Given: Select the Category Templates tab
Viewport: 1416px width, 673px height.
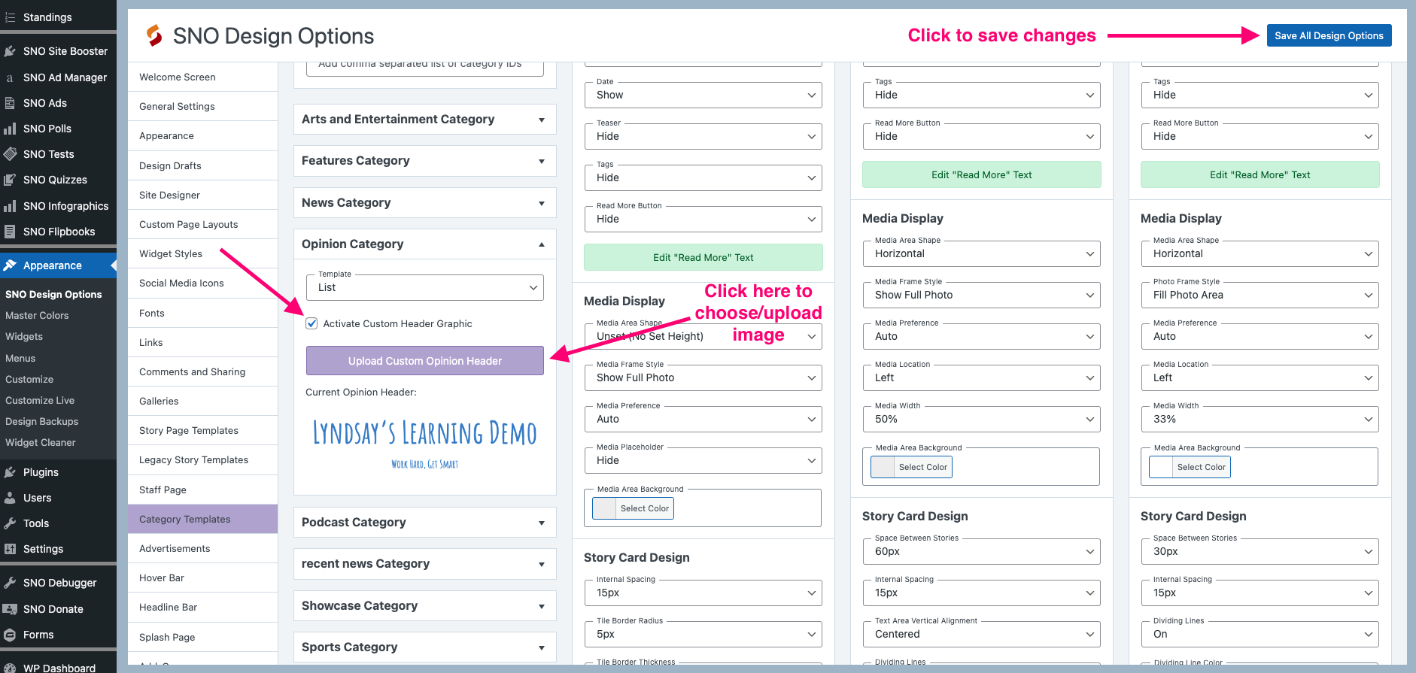Looking at the screenshot, I should pos(202,519).
